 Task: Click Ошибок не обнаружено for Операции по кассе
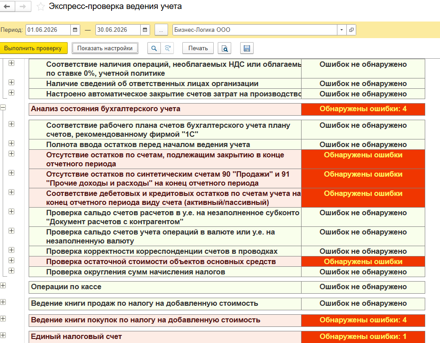(363, 287)
